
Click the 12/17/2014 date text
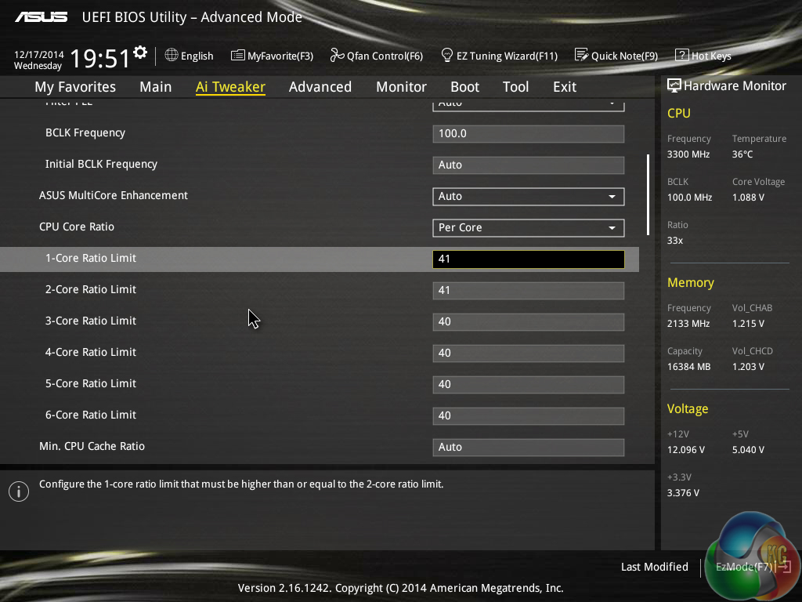[x=39, y=54]
